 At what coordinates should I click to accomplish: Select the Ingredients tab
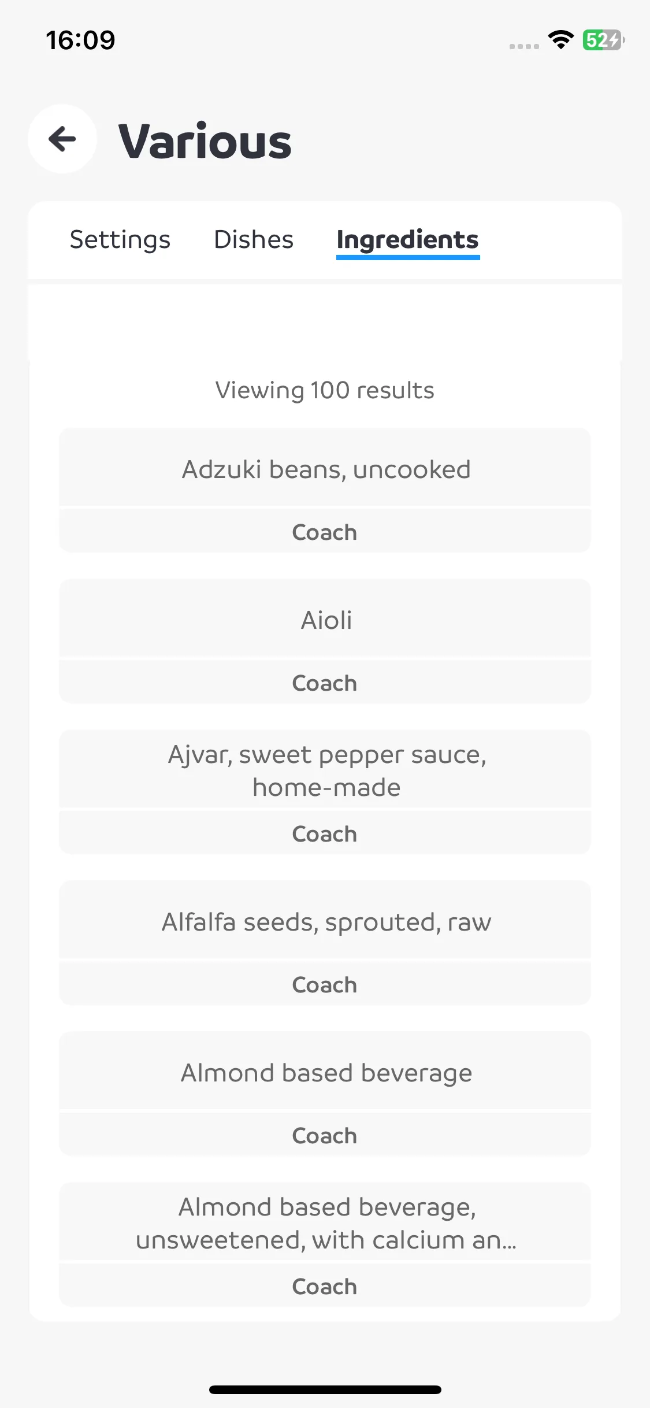click(408, 240)
